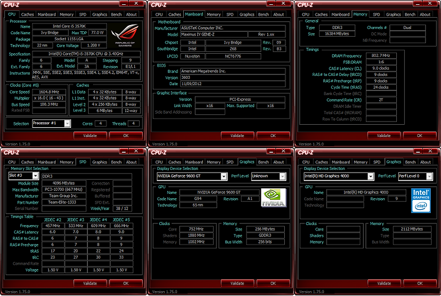Screen dimensions: 441x296
Task: Click the Maximus IV GENE-Z model field
Action: tap(214, 34)
